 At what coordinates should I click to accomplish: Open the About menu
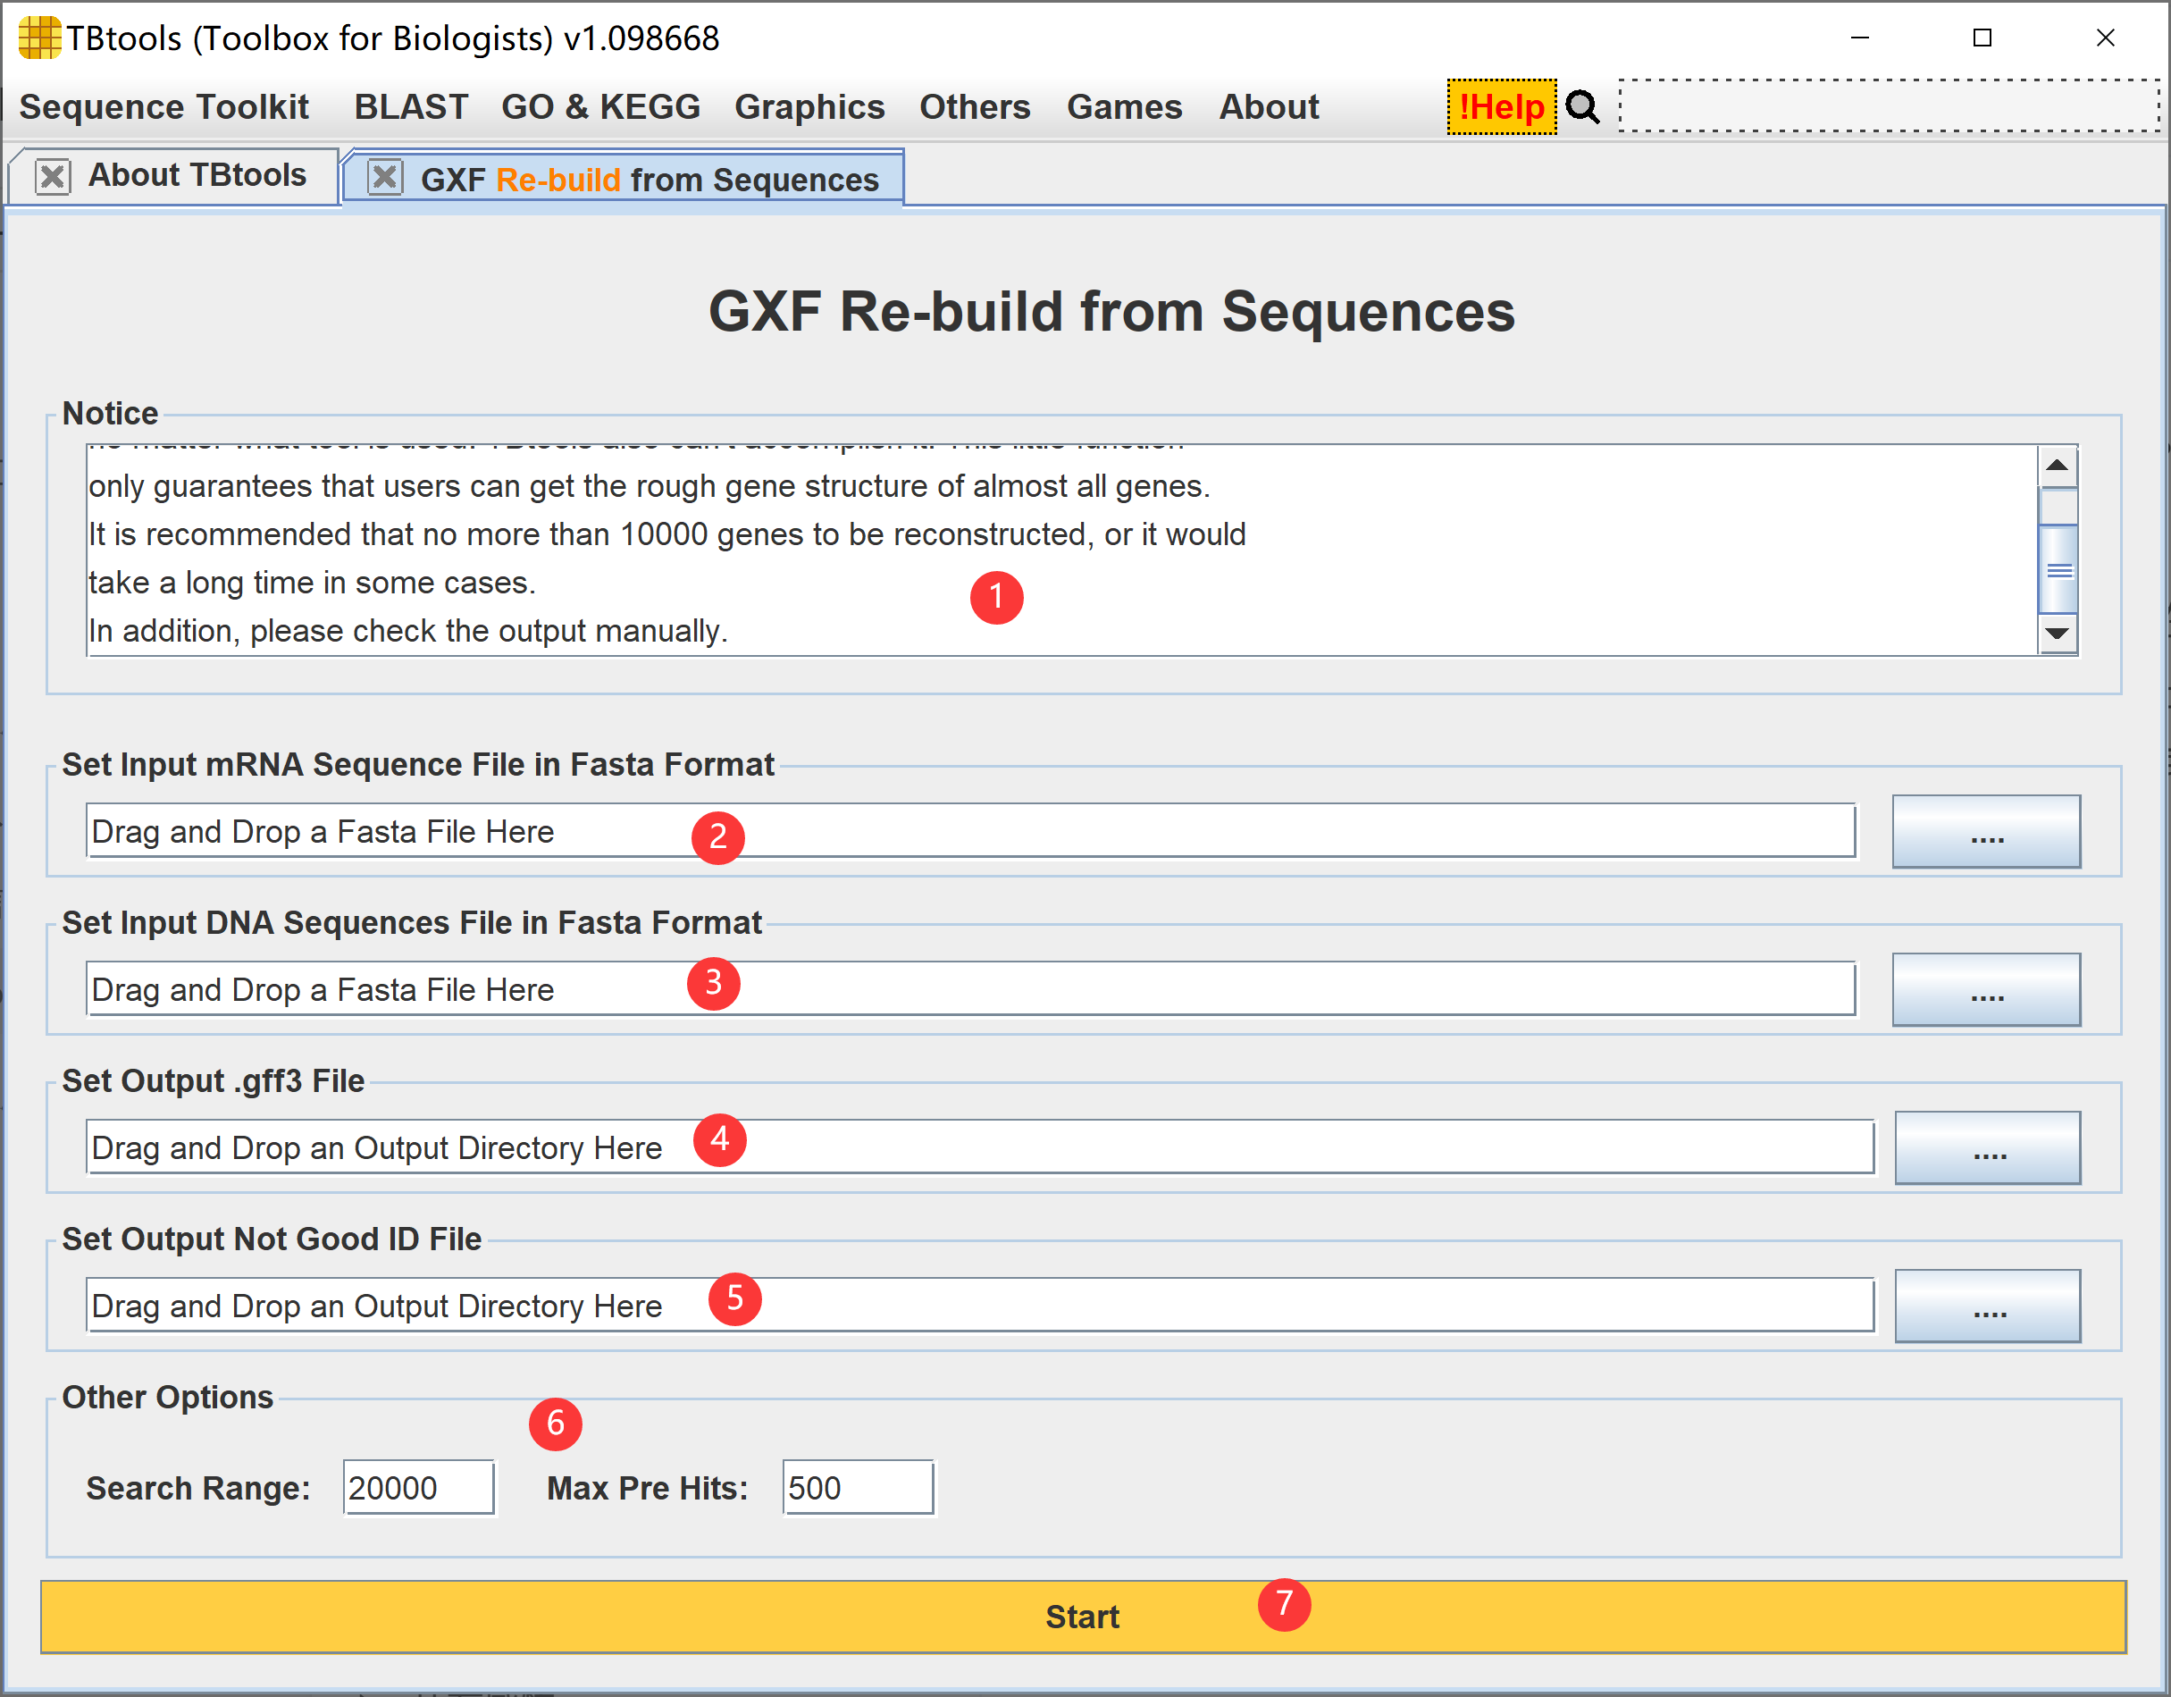click(1270, 106)
